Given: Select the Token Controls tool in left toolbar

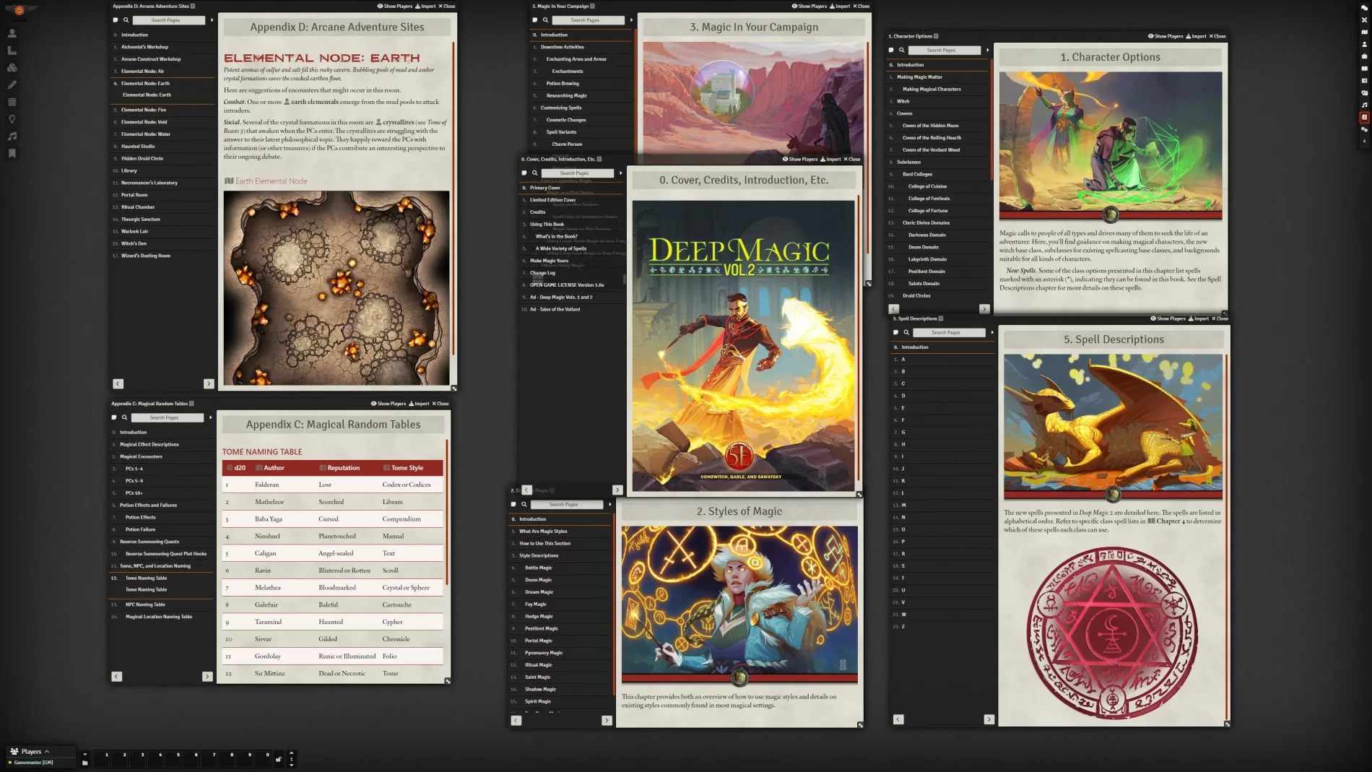Looking at the screenshot, I should (x=12, y=33).
